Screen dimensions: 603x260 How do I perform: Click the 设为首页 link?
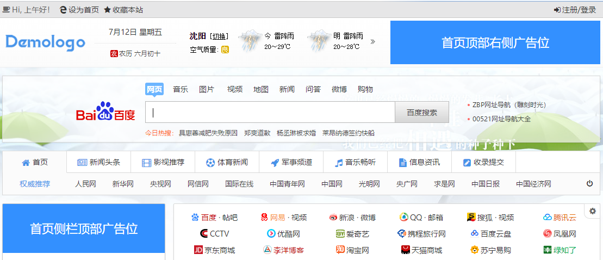(79, 10)
